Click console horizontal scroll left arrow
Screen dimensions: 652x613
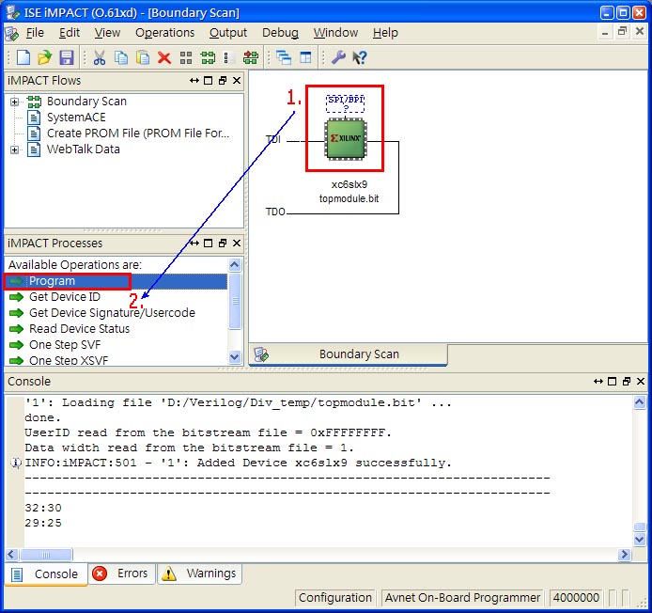point(11,555)
